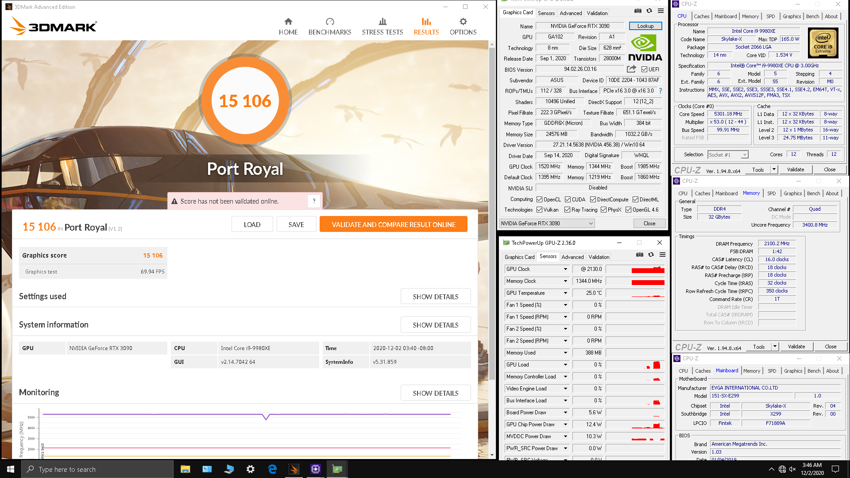Switch to CPU-Z taskbar icon
The width and height of the screenshot is (850, 478).
click(316, 469)
